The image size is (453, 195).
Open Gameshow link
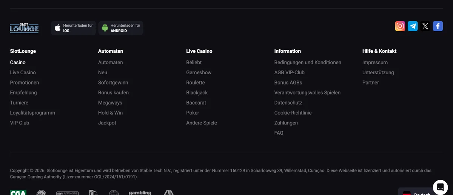(x=199, y=72)
